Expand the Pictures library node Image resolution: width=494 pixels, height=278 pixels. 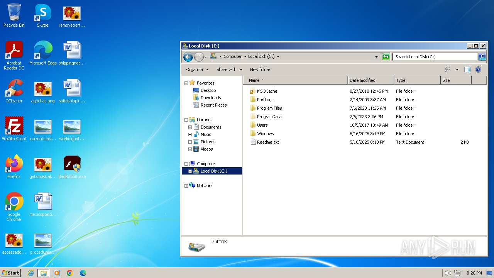190,142
